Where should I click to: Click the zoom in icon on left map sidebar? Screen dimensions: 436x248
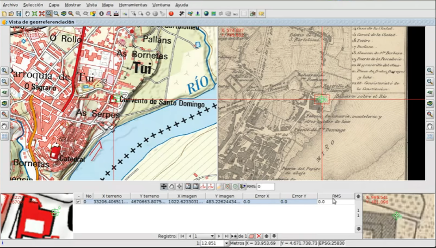point(4,71)
